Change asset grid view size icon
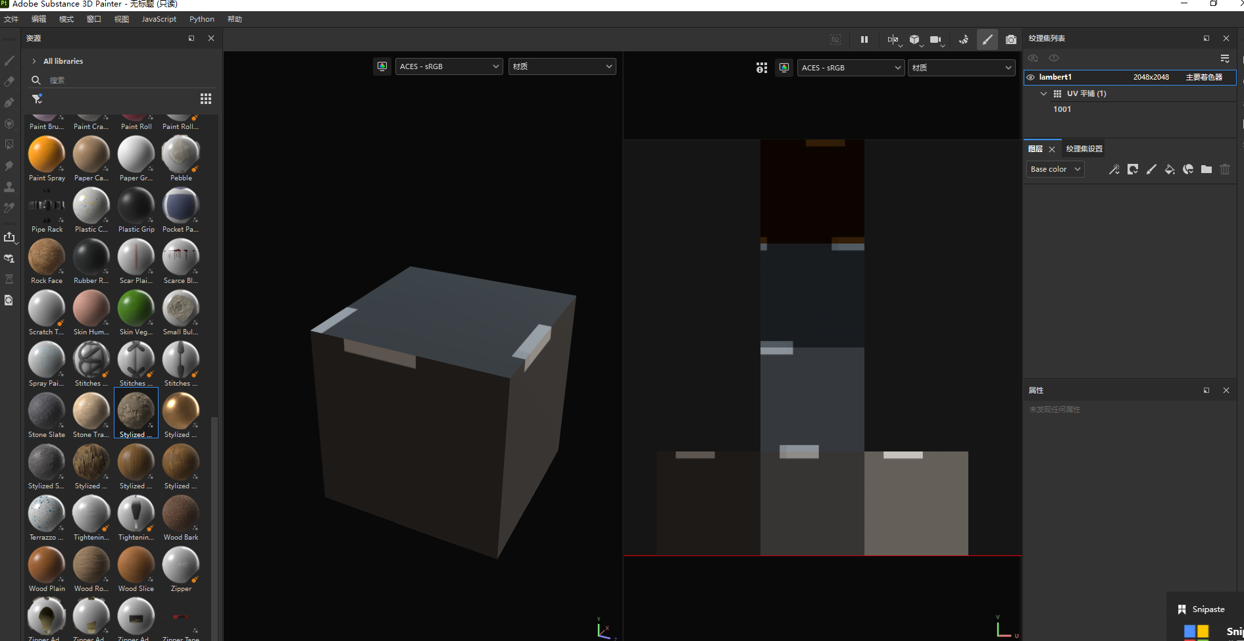 206,99
